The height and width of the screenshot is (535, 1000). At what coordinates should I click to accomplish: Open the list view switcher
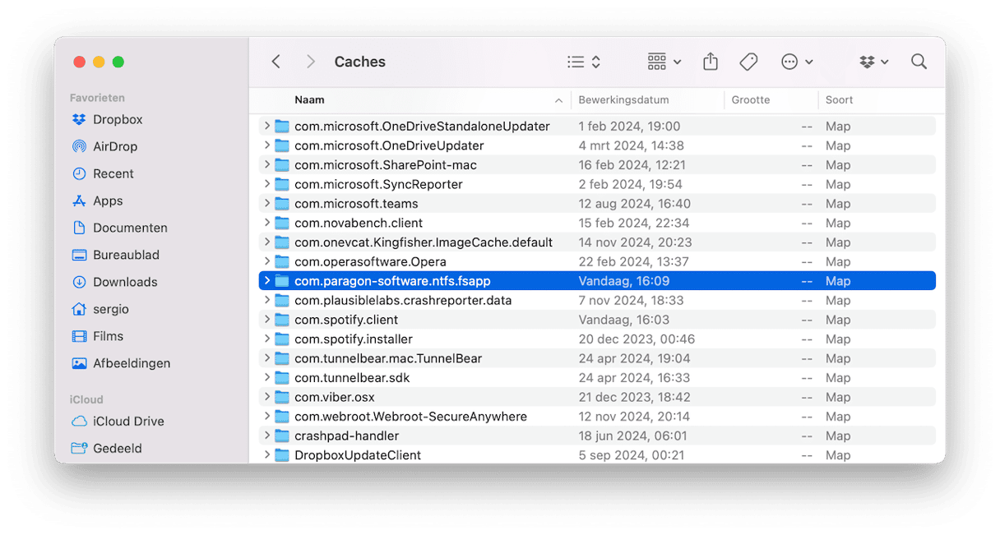pyautogui.click(x=584, y=62)
